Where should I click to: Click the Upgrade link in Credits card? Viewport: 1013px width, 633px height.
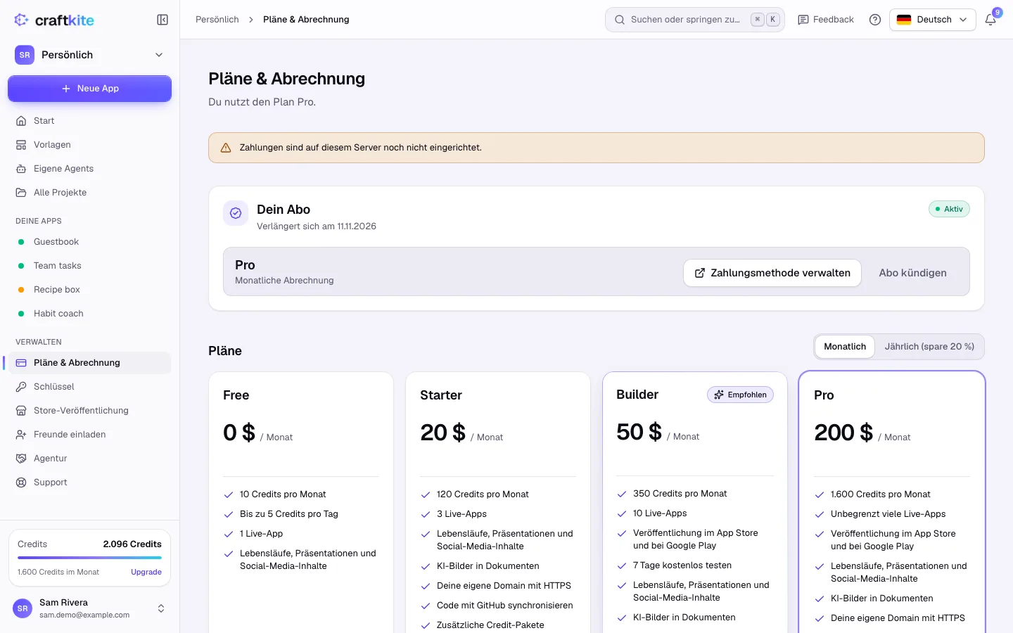tap(146, 572)
